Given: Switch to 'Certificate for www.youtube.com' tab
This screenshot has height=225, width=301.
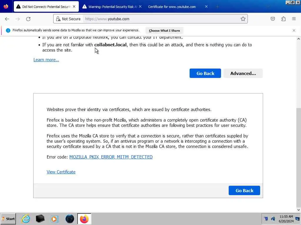Looking at the screenshot, I should pyautogui.click(x=178, y=7).
